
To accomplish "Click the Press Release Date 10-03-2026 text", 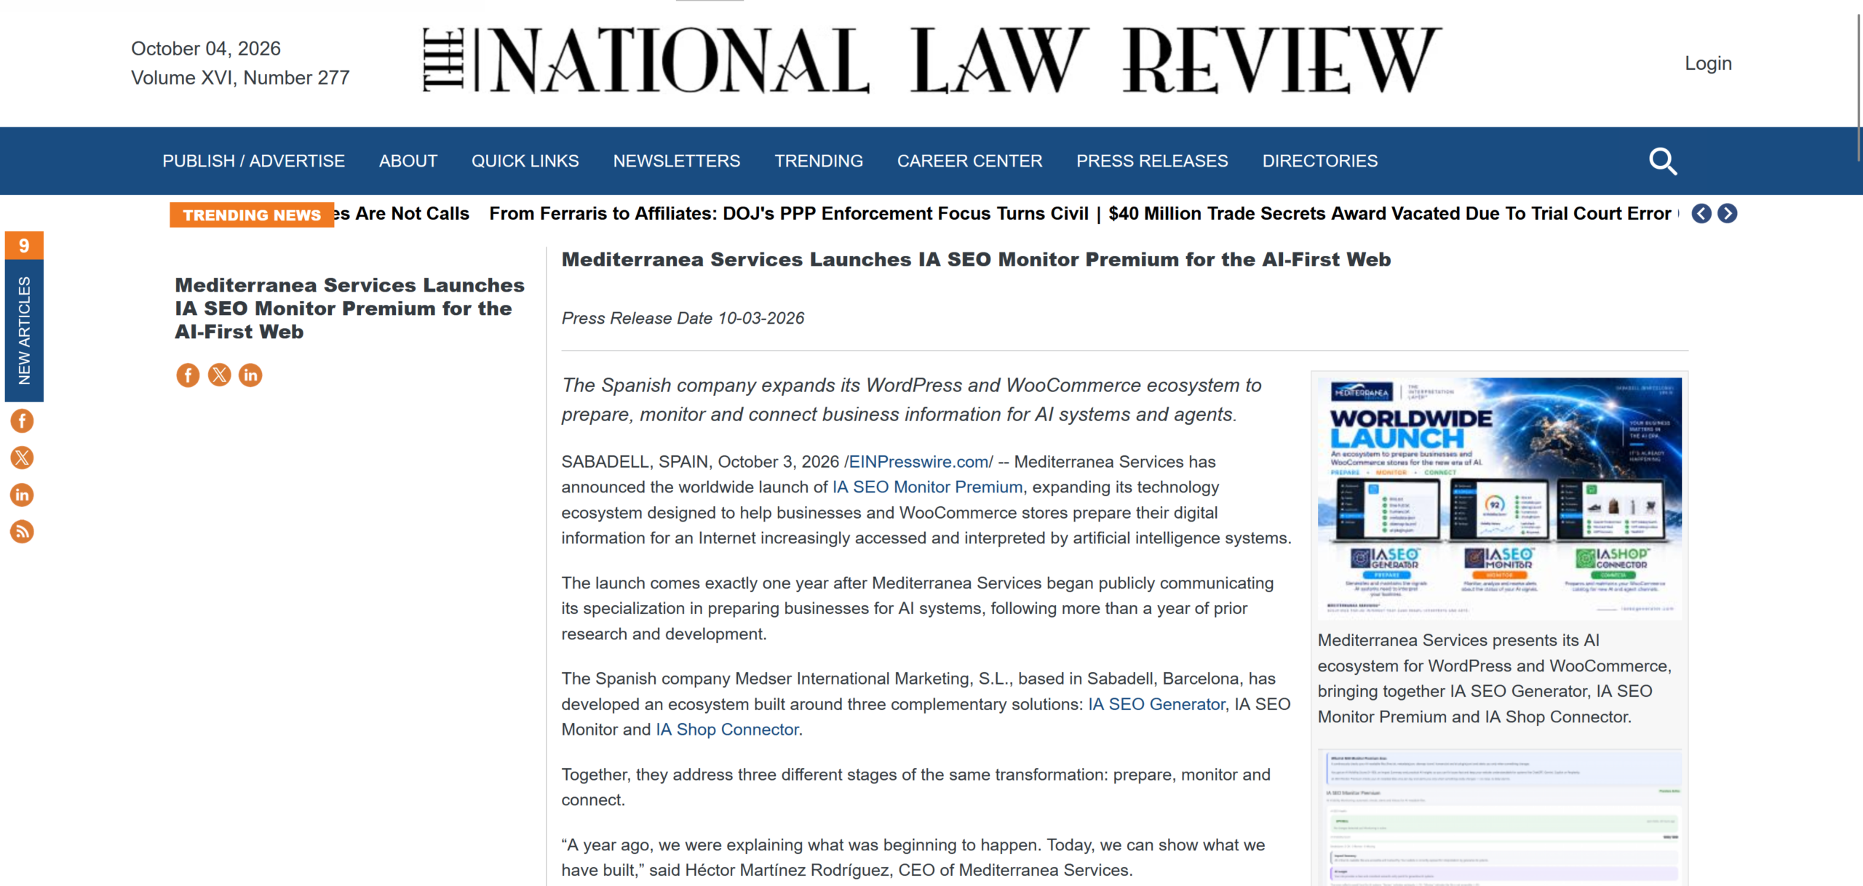I will 683,318.
